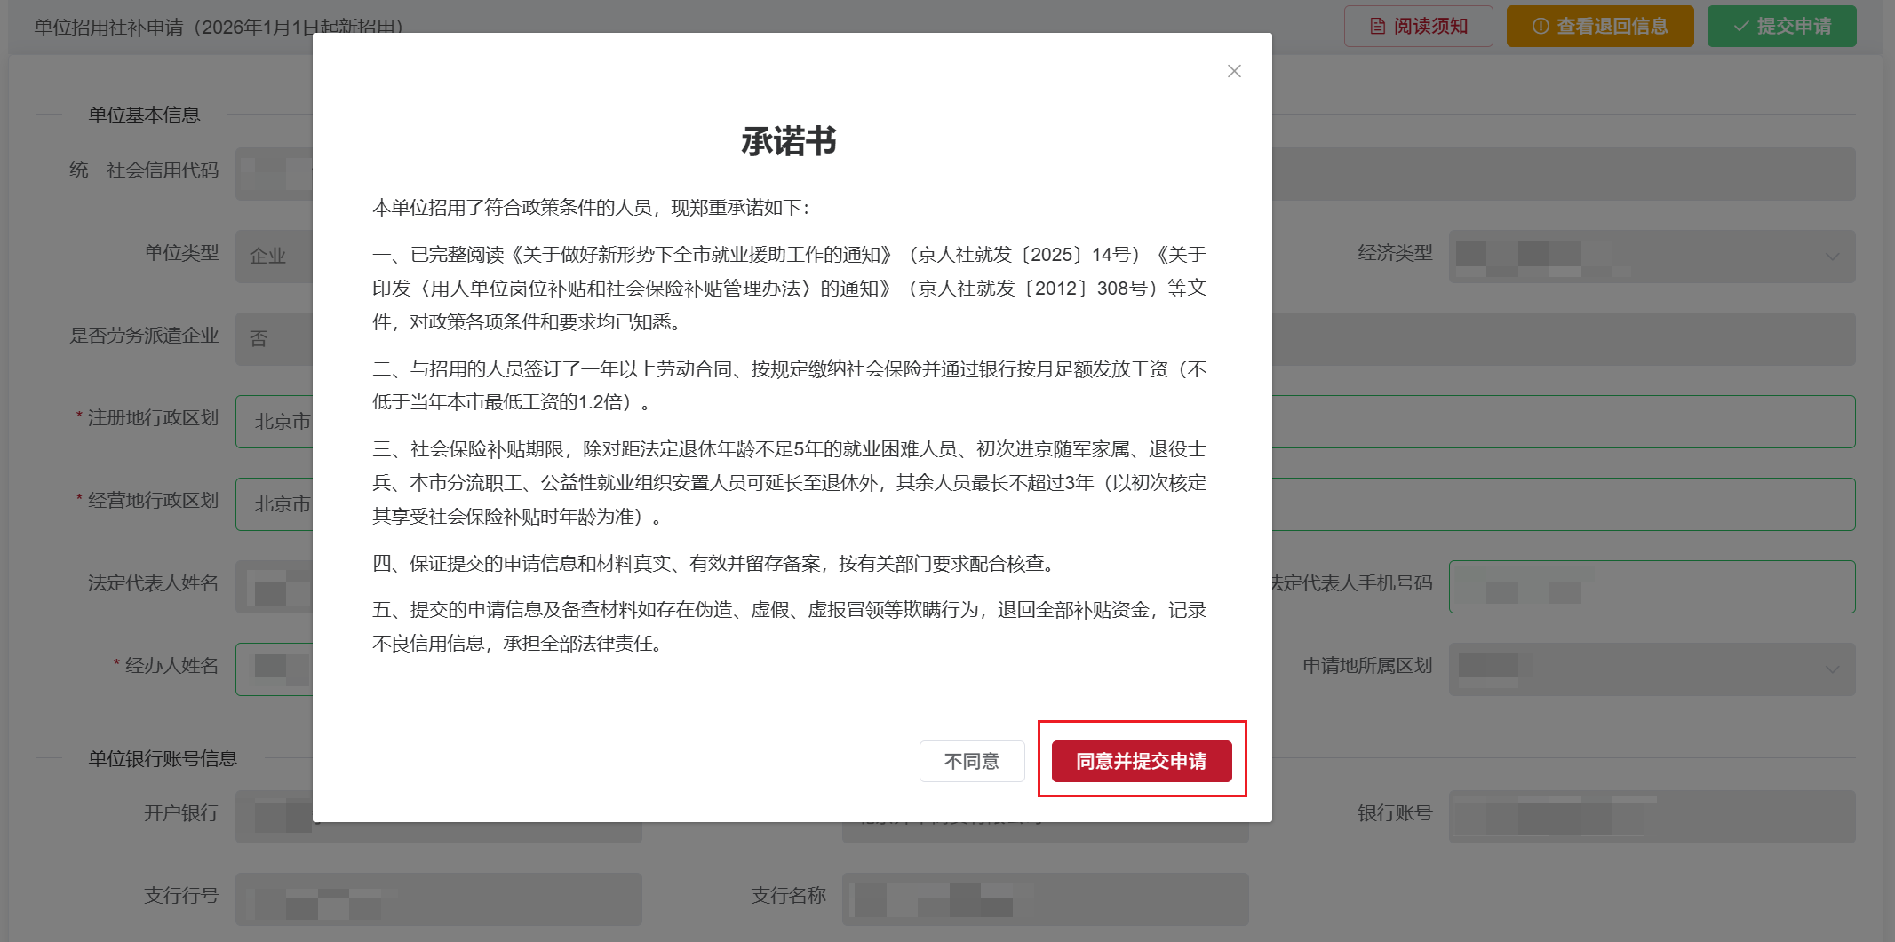Click the 开户银行 field
Viewport: 1895px width, 942px height.
pos(275,817)
